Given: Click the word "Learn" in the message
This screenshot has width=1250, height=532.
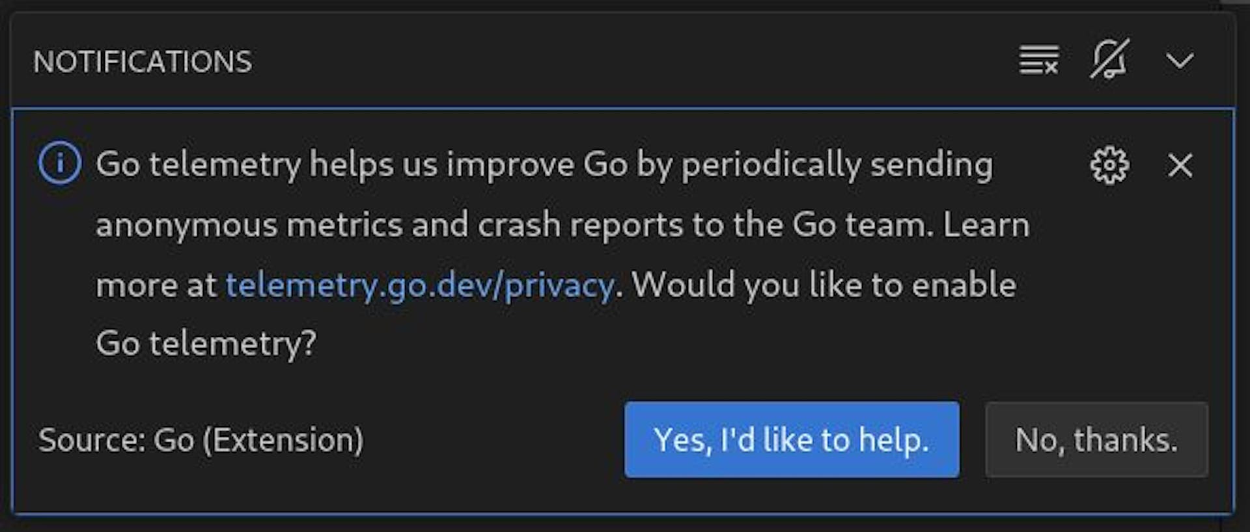Looking at the screenshot, I should (986, 225).
